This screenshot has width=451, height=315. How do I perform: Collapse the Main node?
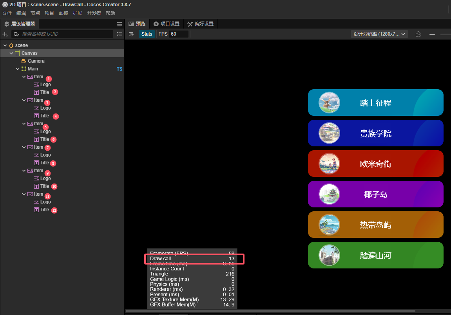18,69
